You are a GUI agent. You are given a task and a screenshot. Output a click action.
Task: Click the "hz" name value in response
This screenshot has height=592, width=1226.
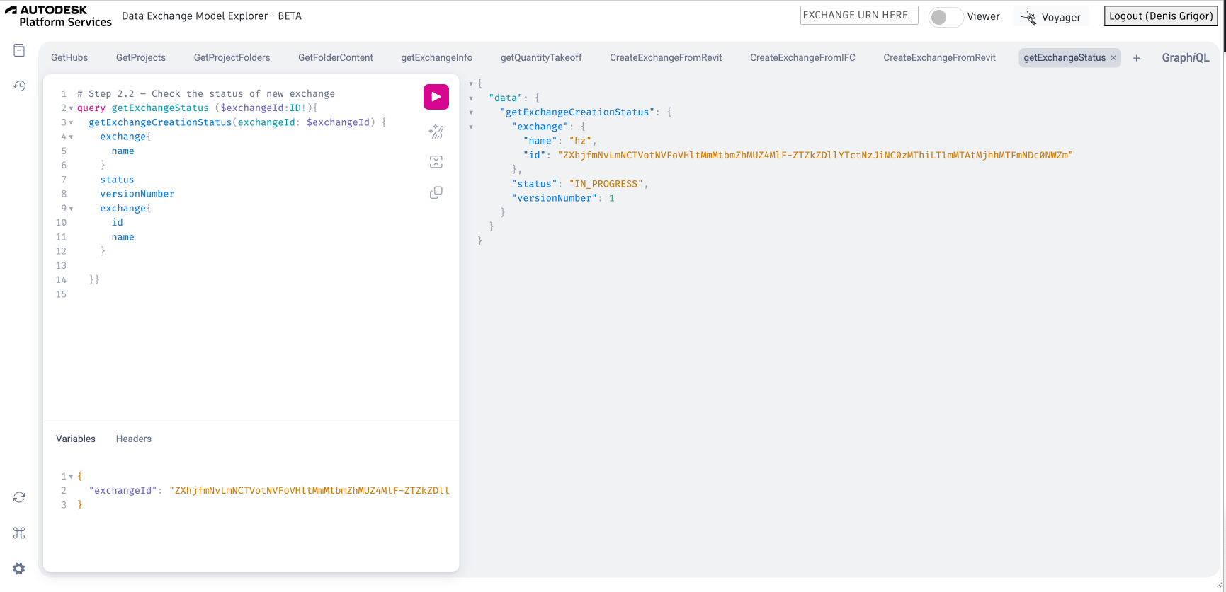[x=580, y=141]
